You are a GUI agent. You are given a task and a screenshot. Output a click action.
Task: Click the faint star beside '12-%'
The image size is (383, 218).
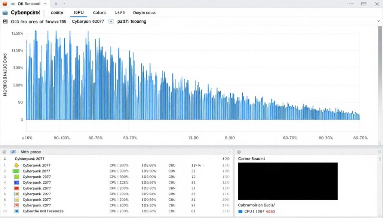[204, 165]
